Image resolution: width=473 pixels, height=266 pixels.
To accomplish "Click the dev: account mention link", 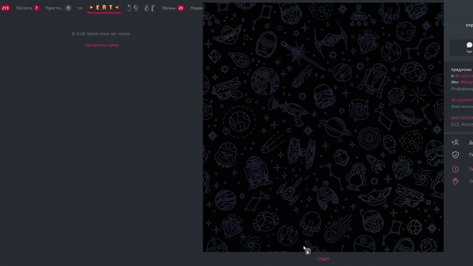I will (466, 82).
